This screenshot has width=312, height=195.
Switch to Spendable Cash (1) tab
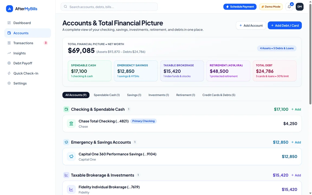tap(107, 95)
